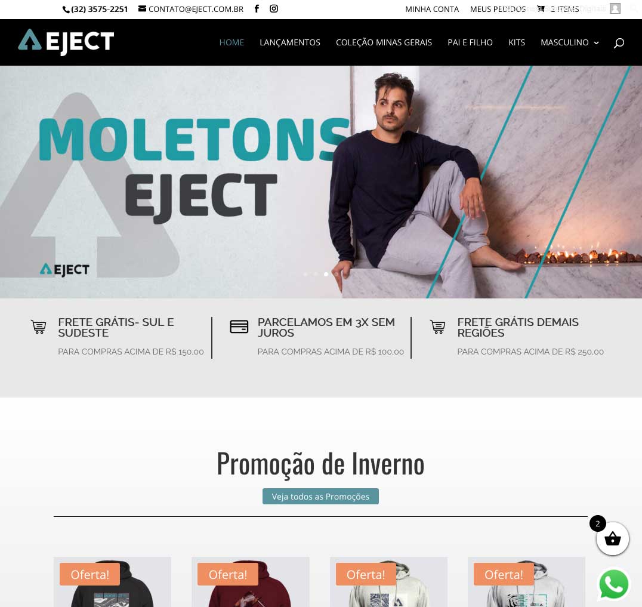642x607 pixels.
Task: Open the Pai e Filho menu
Action: (x=470, y=42)
